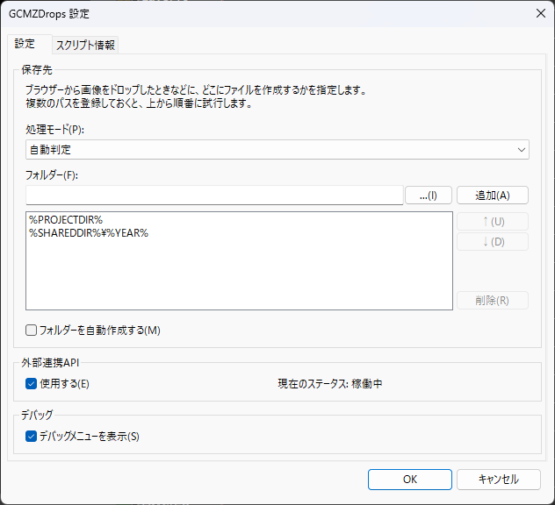Click the ↓(D) move down button
Screen dimensions: 555x505
[x=493, y=242]
